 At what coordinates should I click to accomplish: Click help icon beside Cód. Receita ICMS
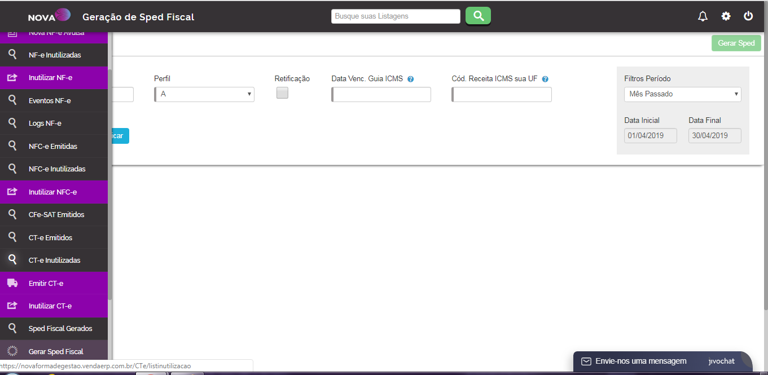pos(545,80)
